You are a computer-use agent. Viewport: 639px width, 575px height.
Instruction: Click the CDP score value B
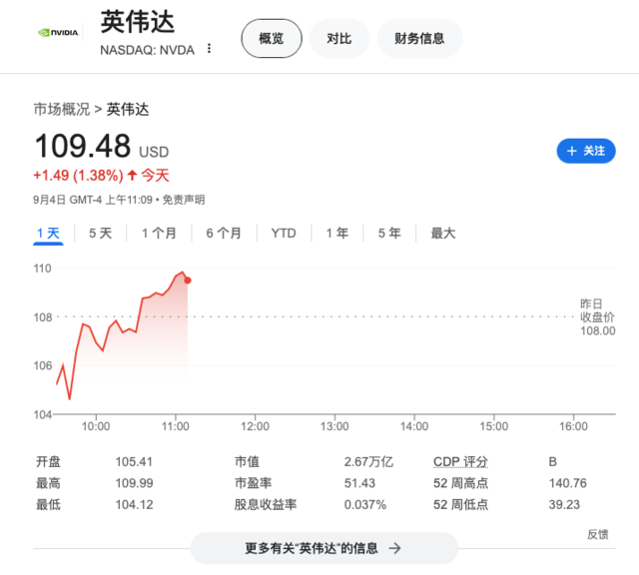(552, 462)
